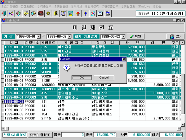Select the cell 삼성컴퓨터
186x140 pixels.
coord(105,55)
